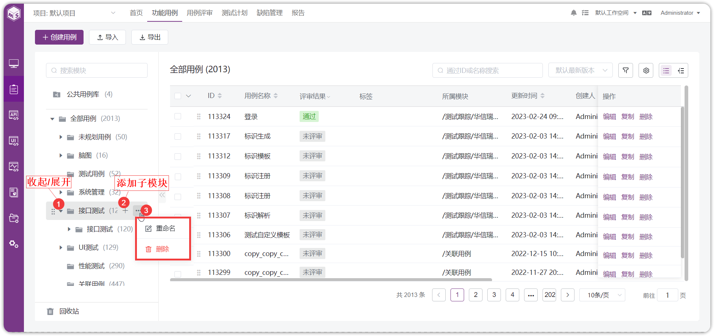Open the project selector dropdown
This screenshot has height=336, width=714.
click(x=74, y=13)
